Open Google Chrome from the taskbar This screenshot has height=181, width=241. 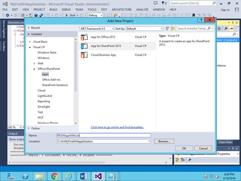point(54,176)
